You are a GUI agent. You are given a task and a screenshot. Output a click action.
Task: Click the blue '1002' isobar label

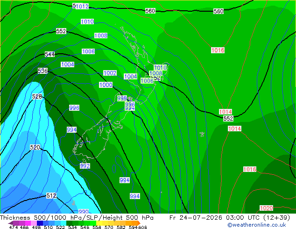[x=110, y=73]
